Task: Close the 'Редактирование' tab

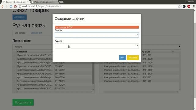Action: pos(56,2)
